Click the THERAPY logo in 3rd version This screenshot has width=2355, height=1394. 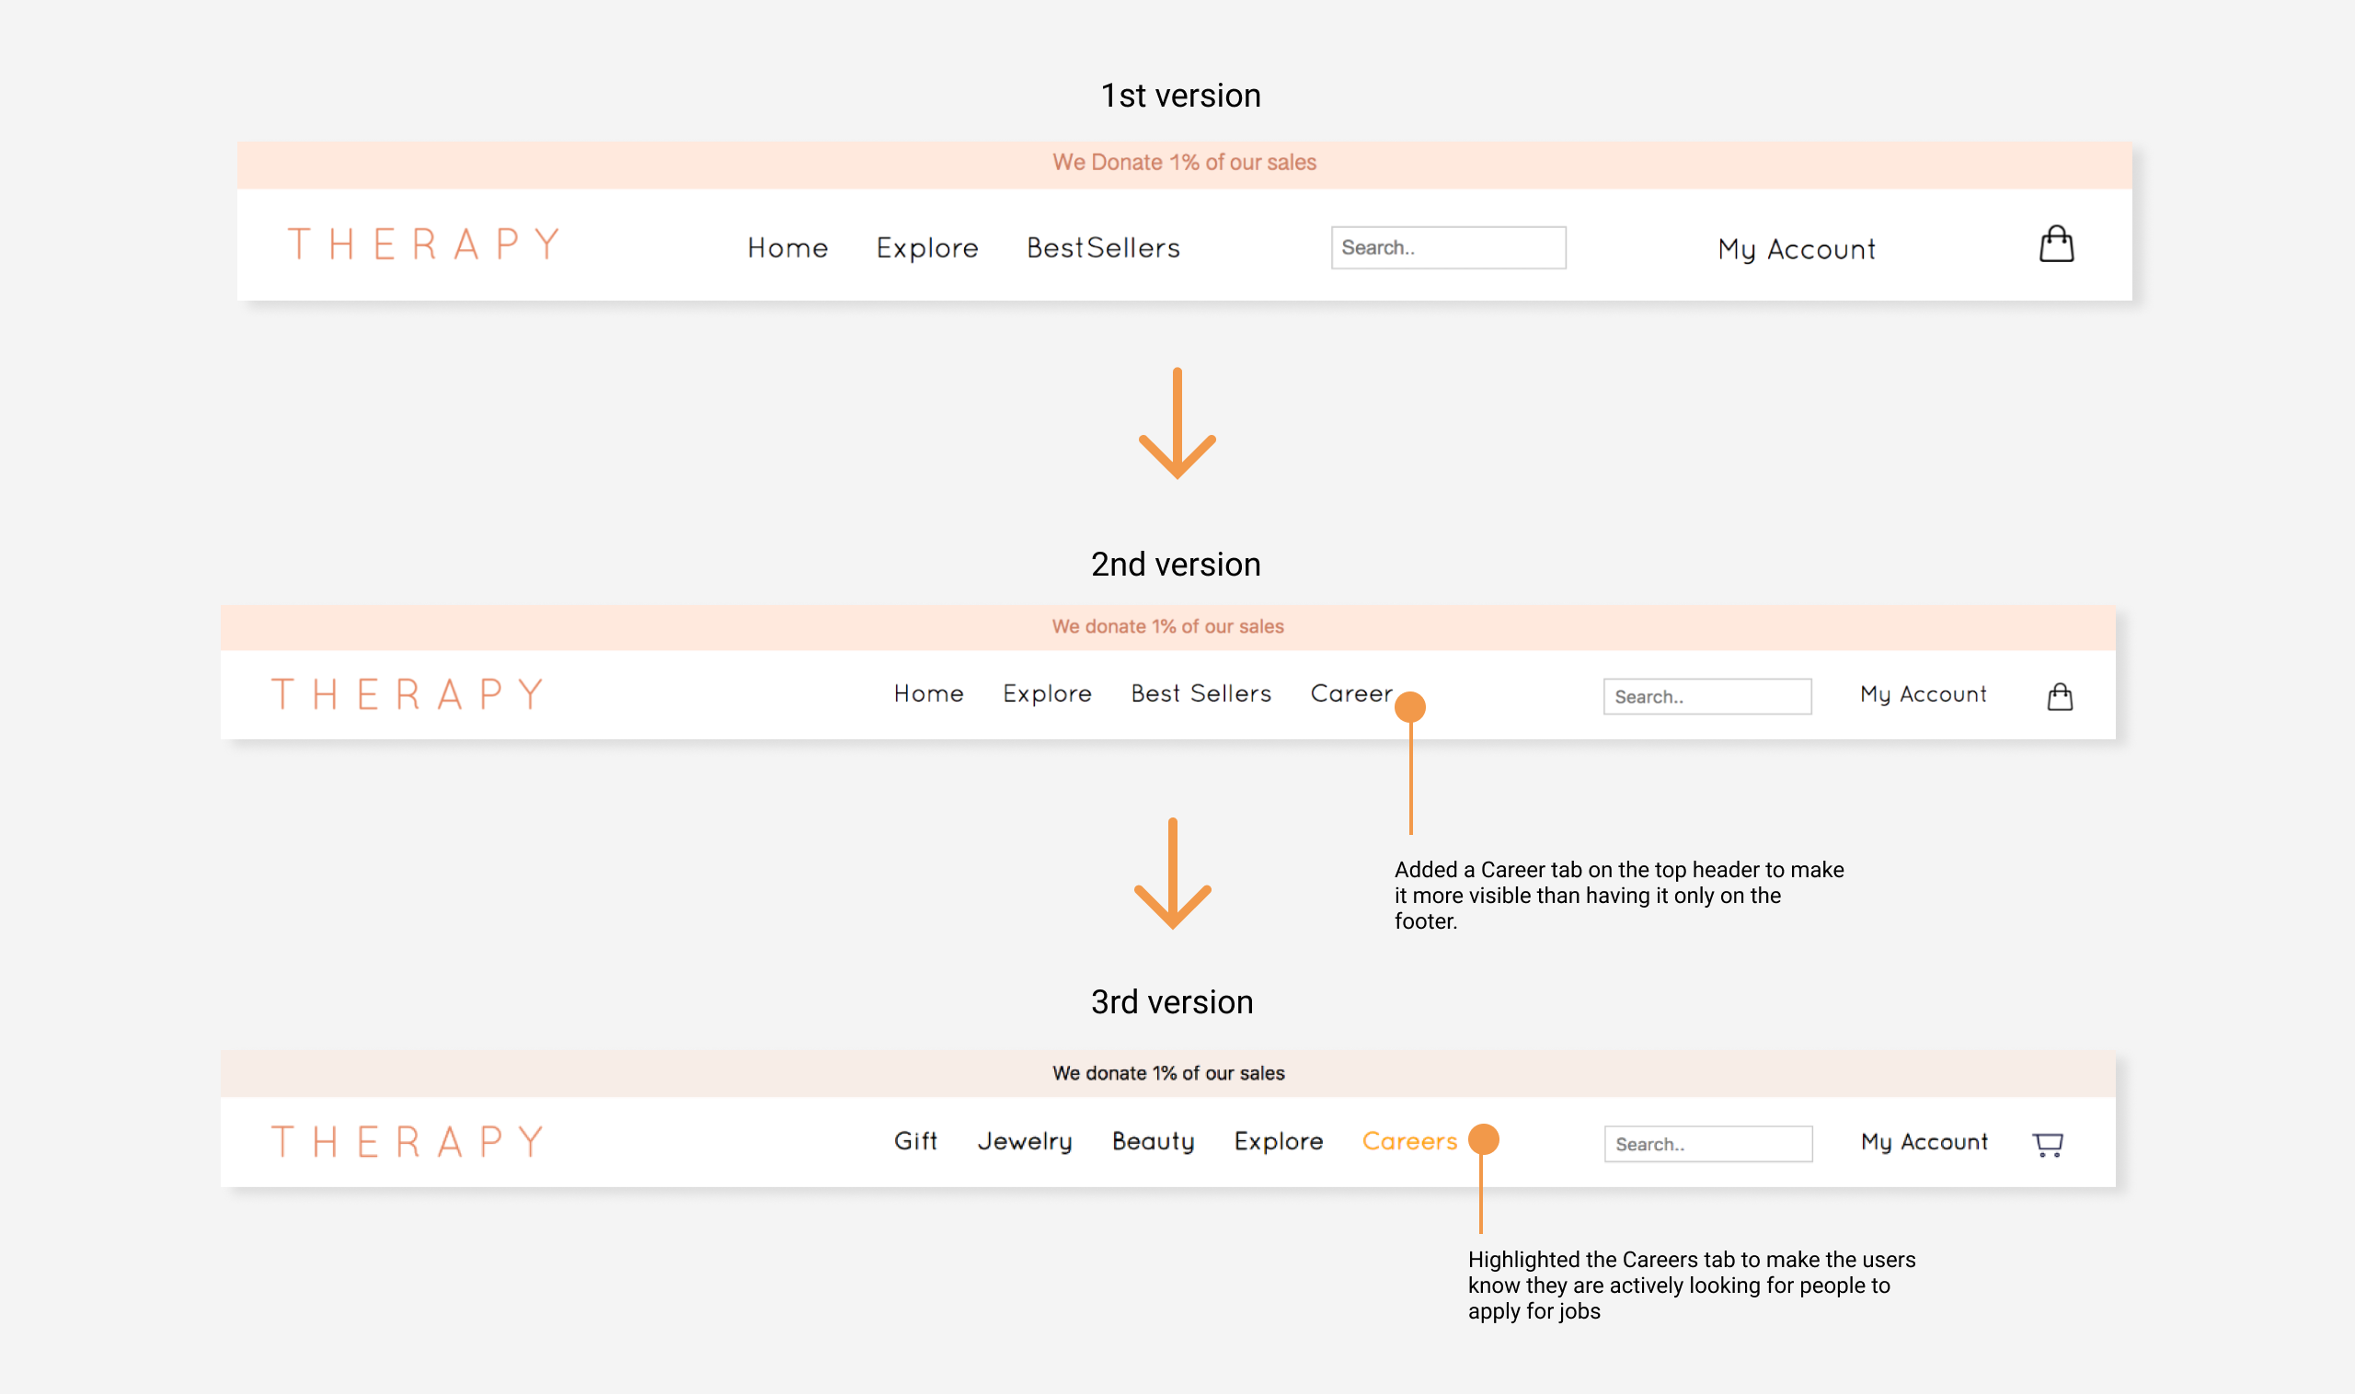pyautogui.click(x=408, y=1141)
